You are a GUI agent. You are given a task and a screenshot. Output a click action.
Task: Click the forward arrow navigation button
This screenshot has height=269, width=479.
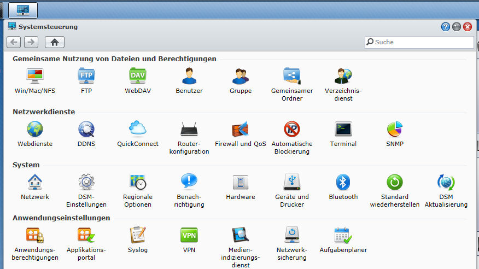(x=31, y=42)
